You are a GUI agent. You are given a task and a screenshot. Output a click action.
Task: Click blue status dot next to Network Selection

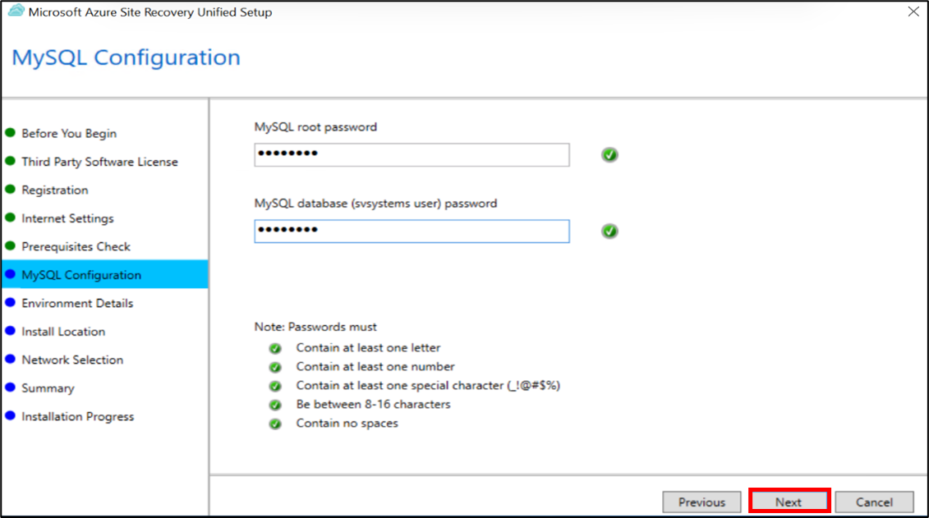click(10, 360)
